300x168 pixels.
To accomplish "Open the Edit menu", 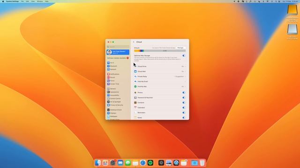I will (x=27, y=1).
